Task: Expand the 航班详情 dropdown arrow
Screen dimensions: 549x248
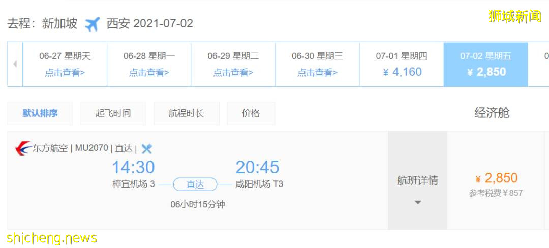Action: click(x=418, y=202)
